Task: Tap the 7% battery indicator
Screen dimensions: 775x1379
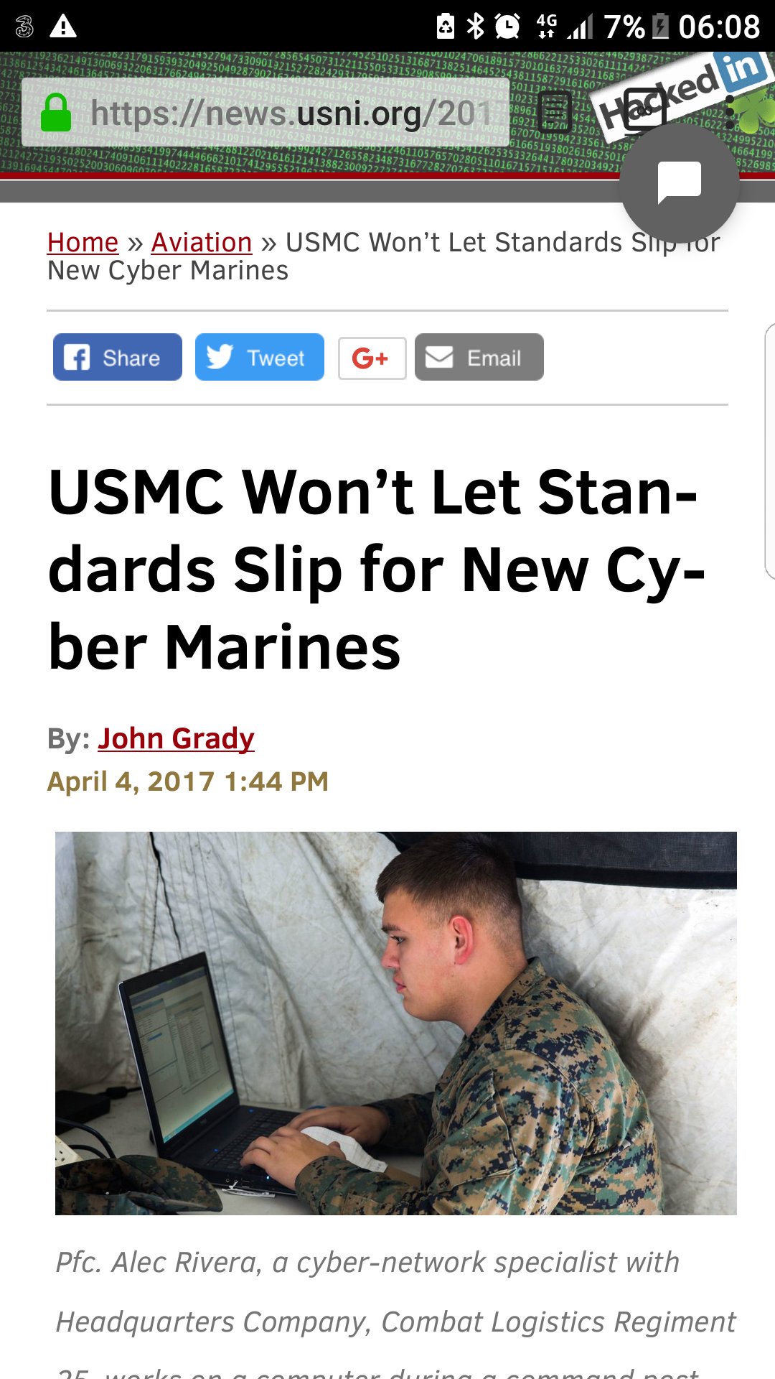Action: (637, 27)
